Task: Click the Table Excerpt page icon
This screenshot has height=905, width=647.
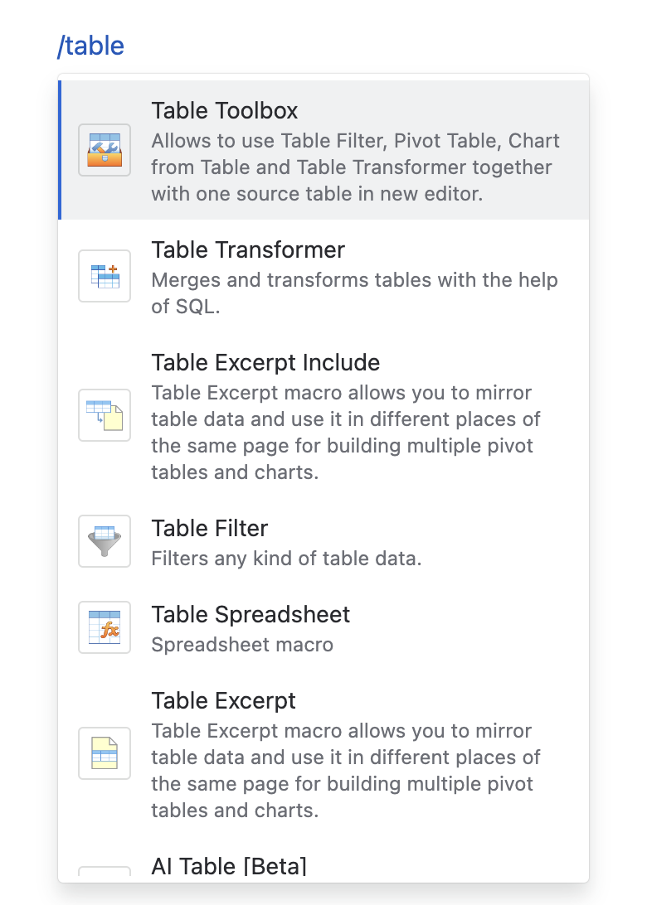Action: 105,753
